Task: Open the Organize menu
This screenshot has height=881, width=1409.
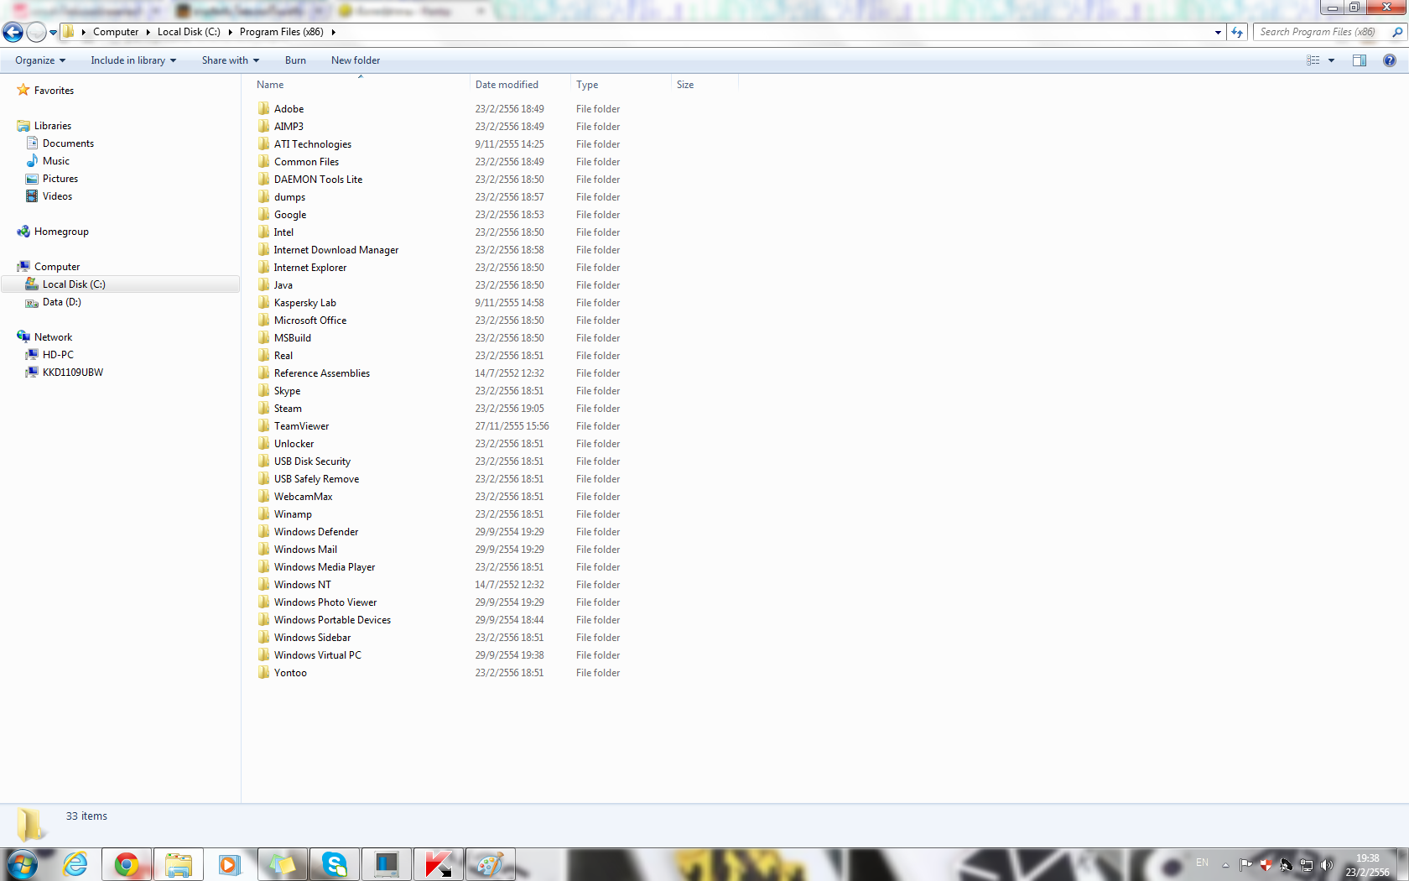Action: (x=39, y=60)
